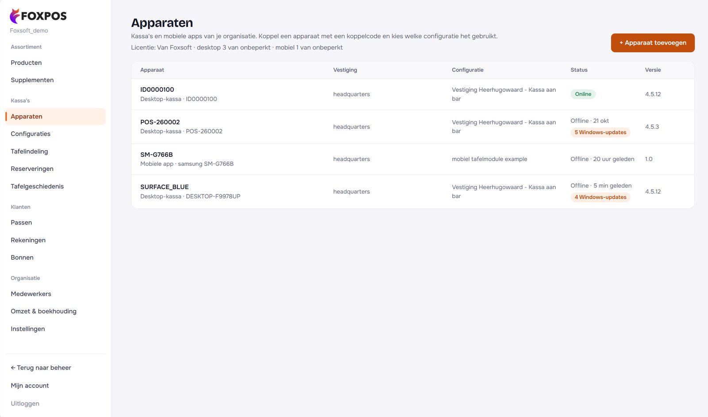Screen dimensions: 708x417
Task: Open device POS-260002 row
Action: 413,127
